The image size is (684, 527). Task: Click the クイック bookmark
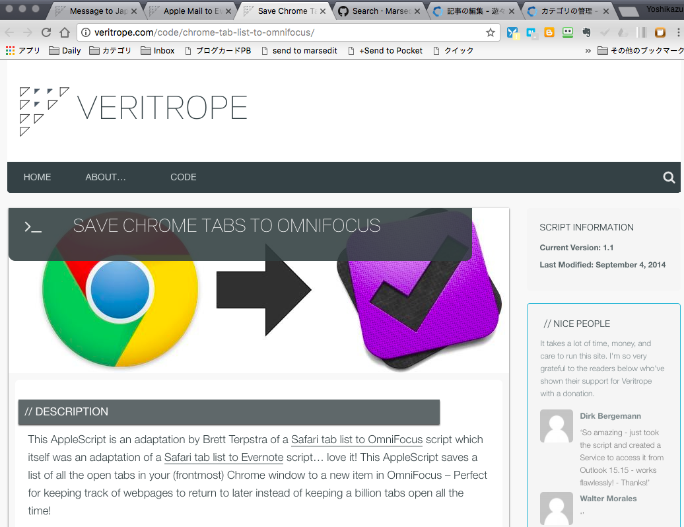454,51
